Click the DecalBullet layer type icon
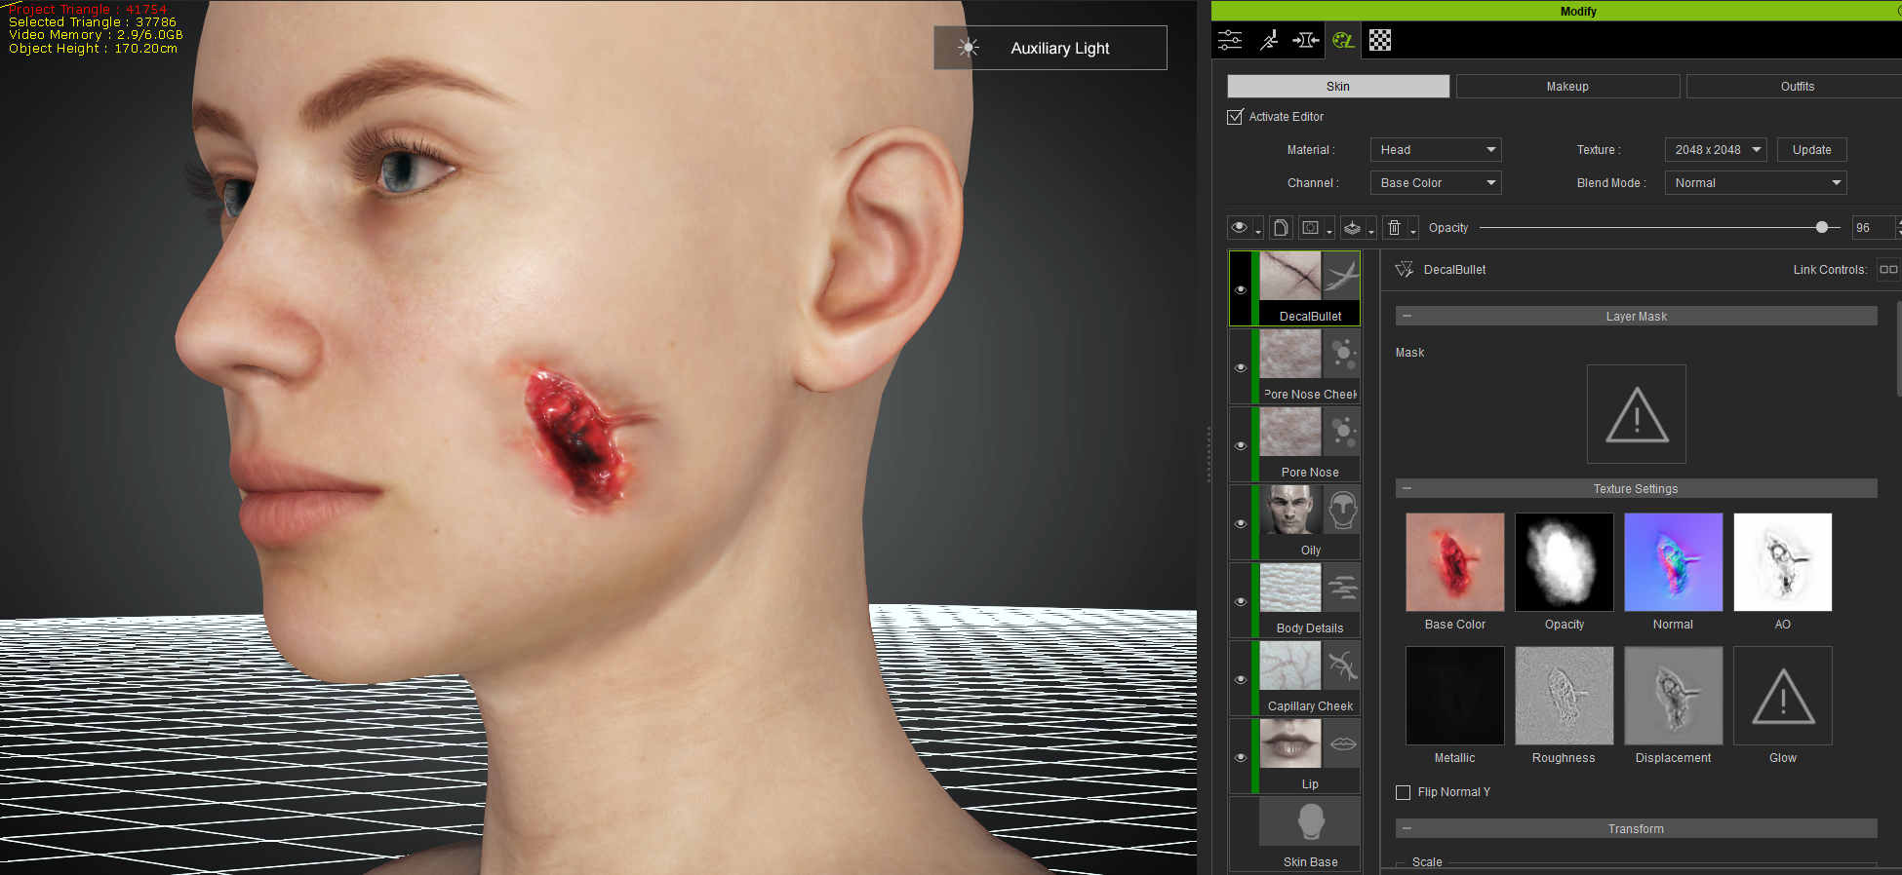 [x=1341, y=276]
